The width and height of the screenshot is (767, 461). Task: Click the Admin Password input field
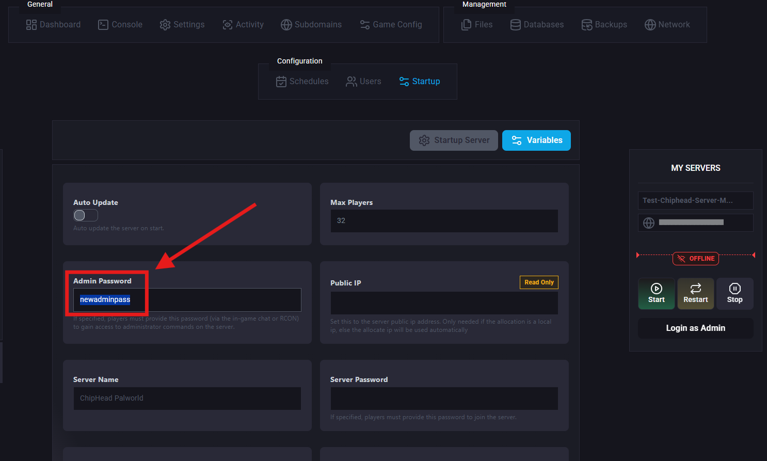pyautogui.click(x=187, y=300)
